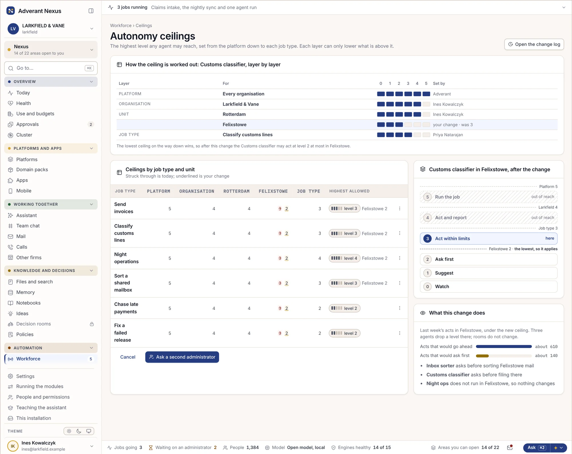The width and height of the screenshot is (572, 454).
Task: Open the Today page
Action: click(x=51, y=93)
